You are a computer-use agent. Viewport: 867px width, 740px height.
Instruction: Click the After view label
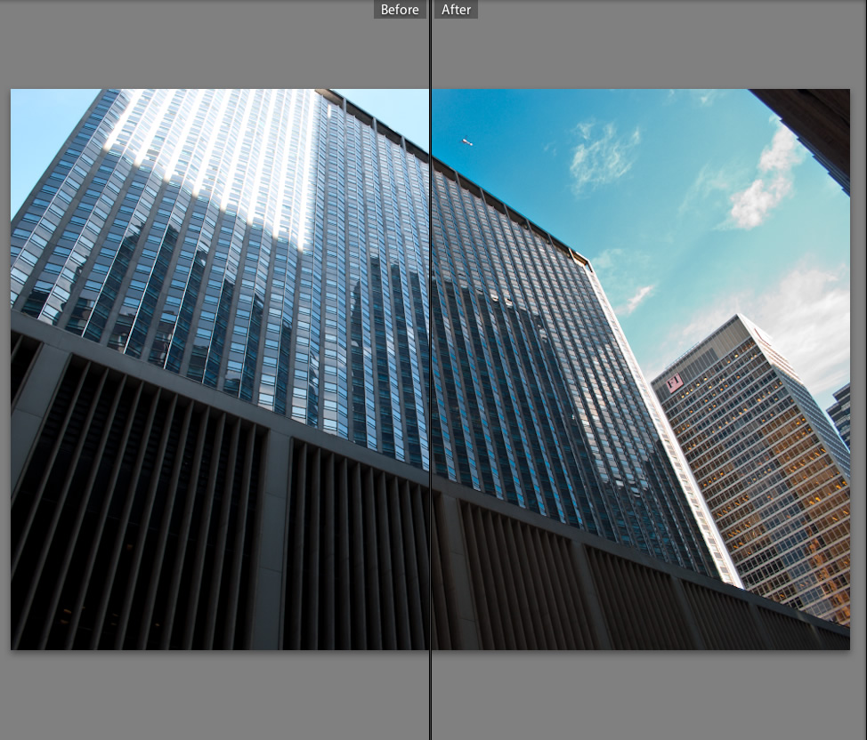456,10
